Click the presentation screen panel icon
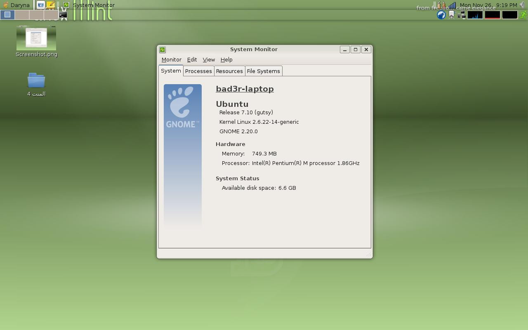This screenshot has width=528, height=330. click(x=452, y=15)
